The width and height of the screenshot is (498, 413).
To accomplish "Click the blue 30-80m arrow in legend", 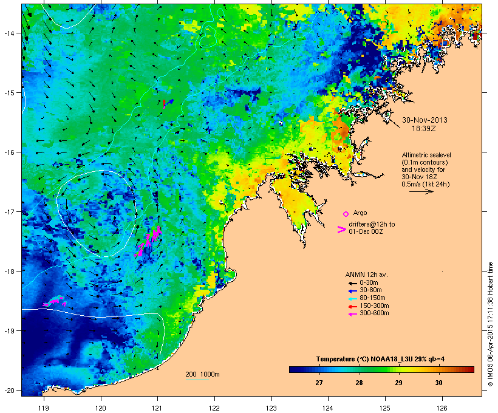I will (352, 291).
